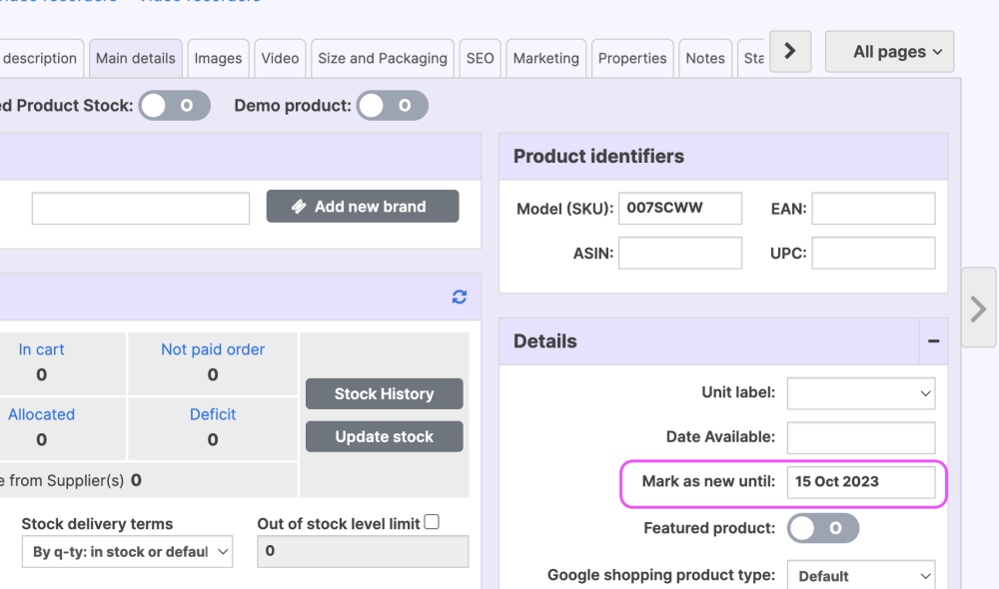The image size is (999, 589).
Task: Open the Unit label dropdown
Action: (x=861, y=393)
